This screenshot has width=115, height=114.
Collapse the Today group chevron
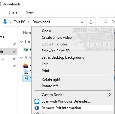coord(21,42)
